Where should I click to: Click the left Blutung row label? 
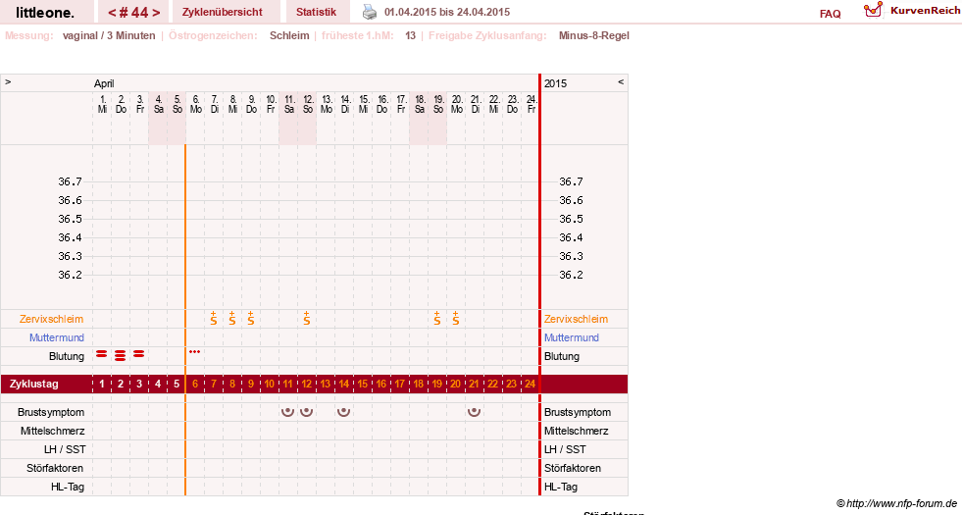coord(67,356)
